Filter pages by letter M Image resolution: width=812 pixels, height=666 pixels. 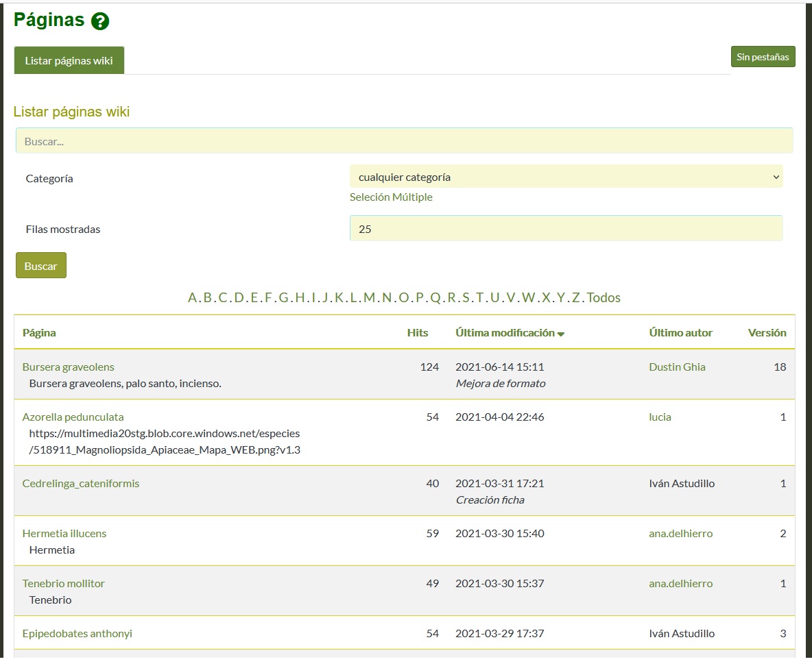point(369,297)
